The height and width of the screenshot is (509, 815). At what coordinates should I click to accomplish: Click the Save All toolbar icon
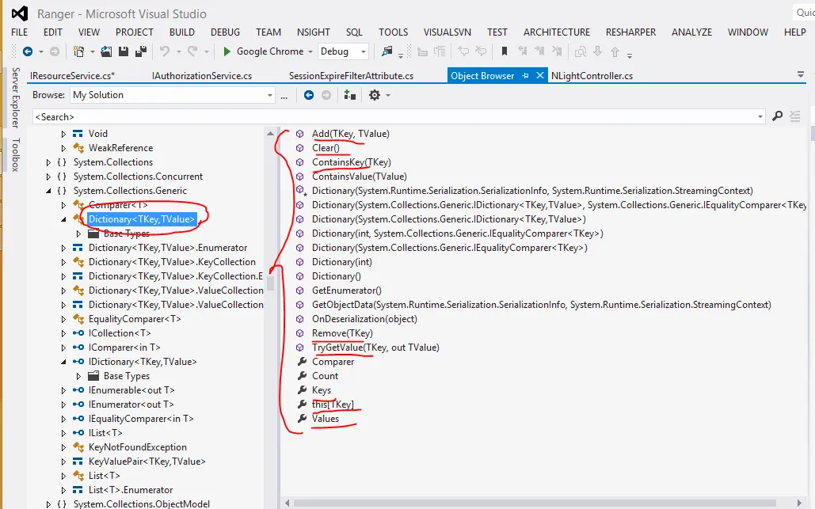(x=140, y=51)
